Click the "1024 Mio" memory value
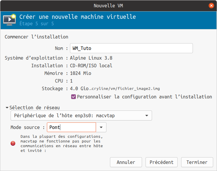 pyautogui.click(x=81, y=73)
